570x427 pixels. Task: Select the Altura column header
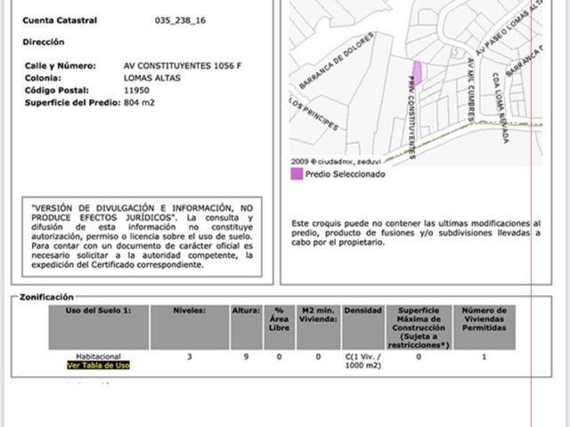(x=246, y=327)
